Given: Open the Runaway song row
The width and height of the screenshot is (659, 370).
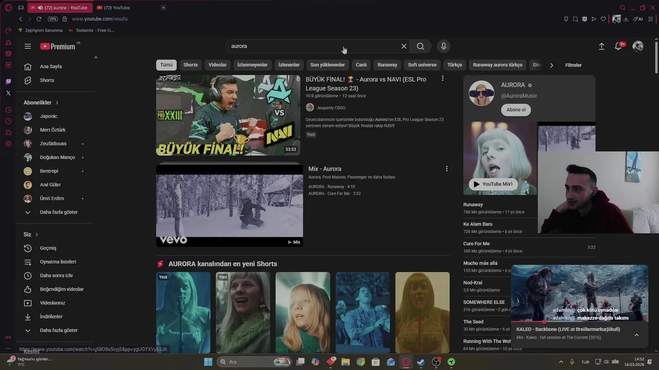Looking at the screenshot, I should pos(500,208).
